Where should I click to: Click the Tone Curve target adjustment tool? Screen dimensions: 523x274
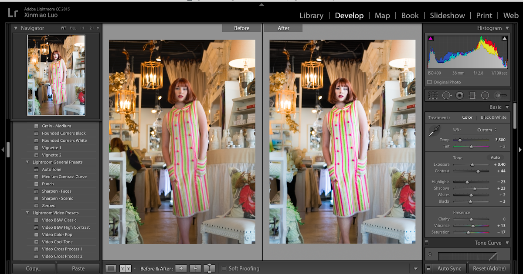pos(430,254)
